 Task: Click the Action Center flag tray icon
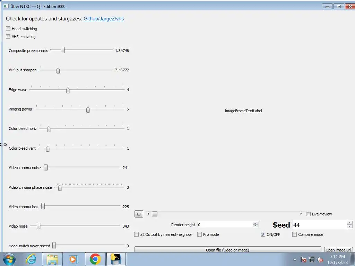[x=303, y=259]
